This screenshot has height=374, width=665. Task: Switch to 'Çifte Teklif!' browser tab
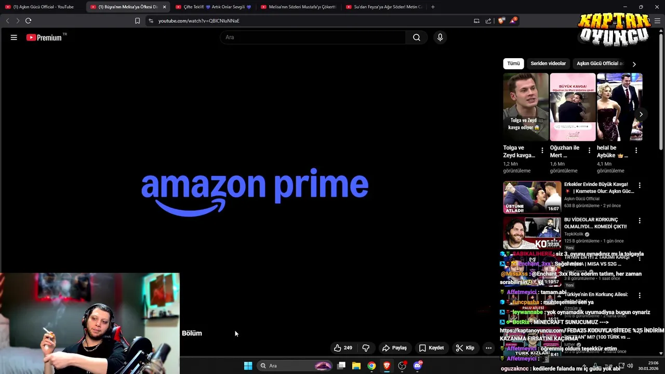point(213,7)
